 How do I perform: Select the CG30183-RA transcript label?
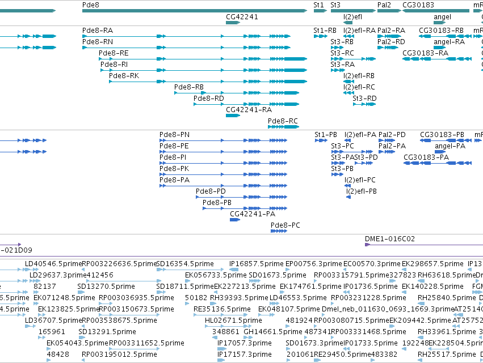[x=425, y=53]
